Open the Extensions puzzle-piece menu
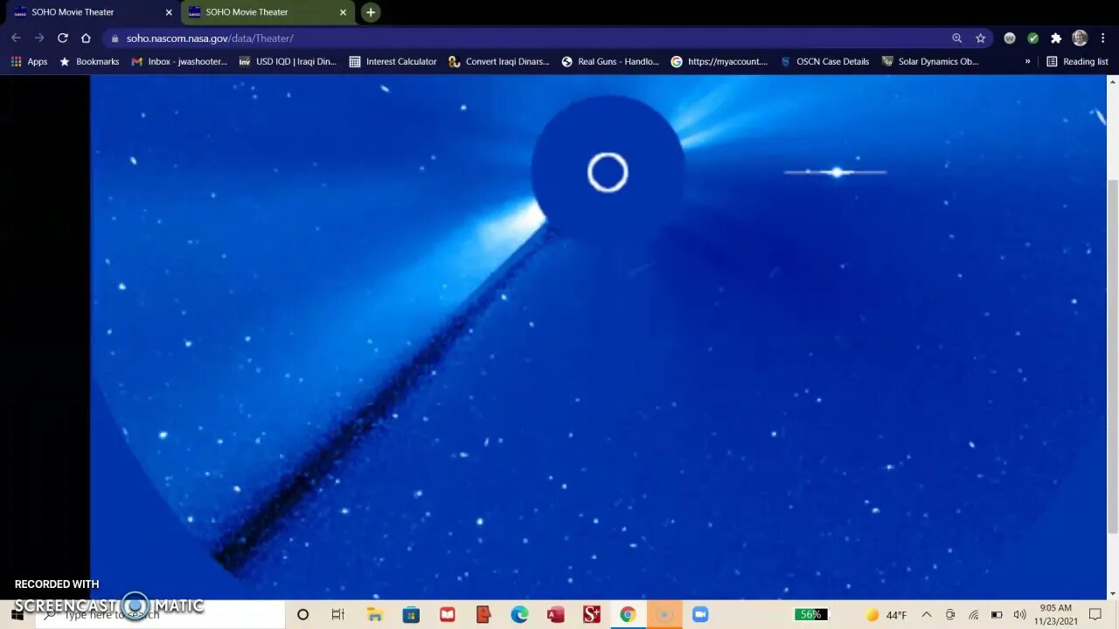Image resolution: width=1119 pixels, height=629 pixels. [x=1056, y=38]
